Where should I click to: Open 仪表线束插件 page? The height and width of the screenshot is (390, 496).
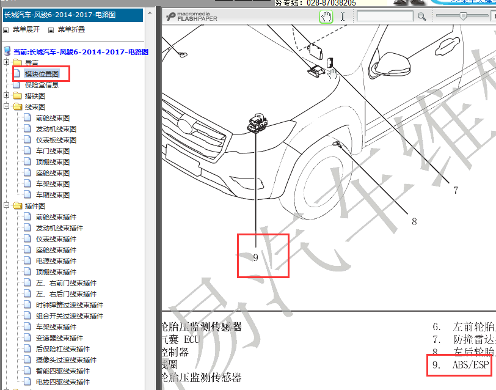coord(56,239)
